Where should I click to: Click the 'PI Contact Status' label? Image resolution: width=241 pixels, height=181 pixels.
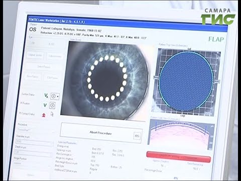pyautogui.click(x=27, y=114)
